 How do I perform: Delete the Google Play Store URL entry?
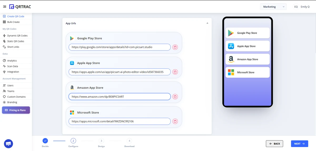pyautogui.click(x=175, y=47)
